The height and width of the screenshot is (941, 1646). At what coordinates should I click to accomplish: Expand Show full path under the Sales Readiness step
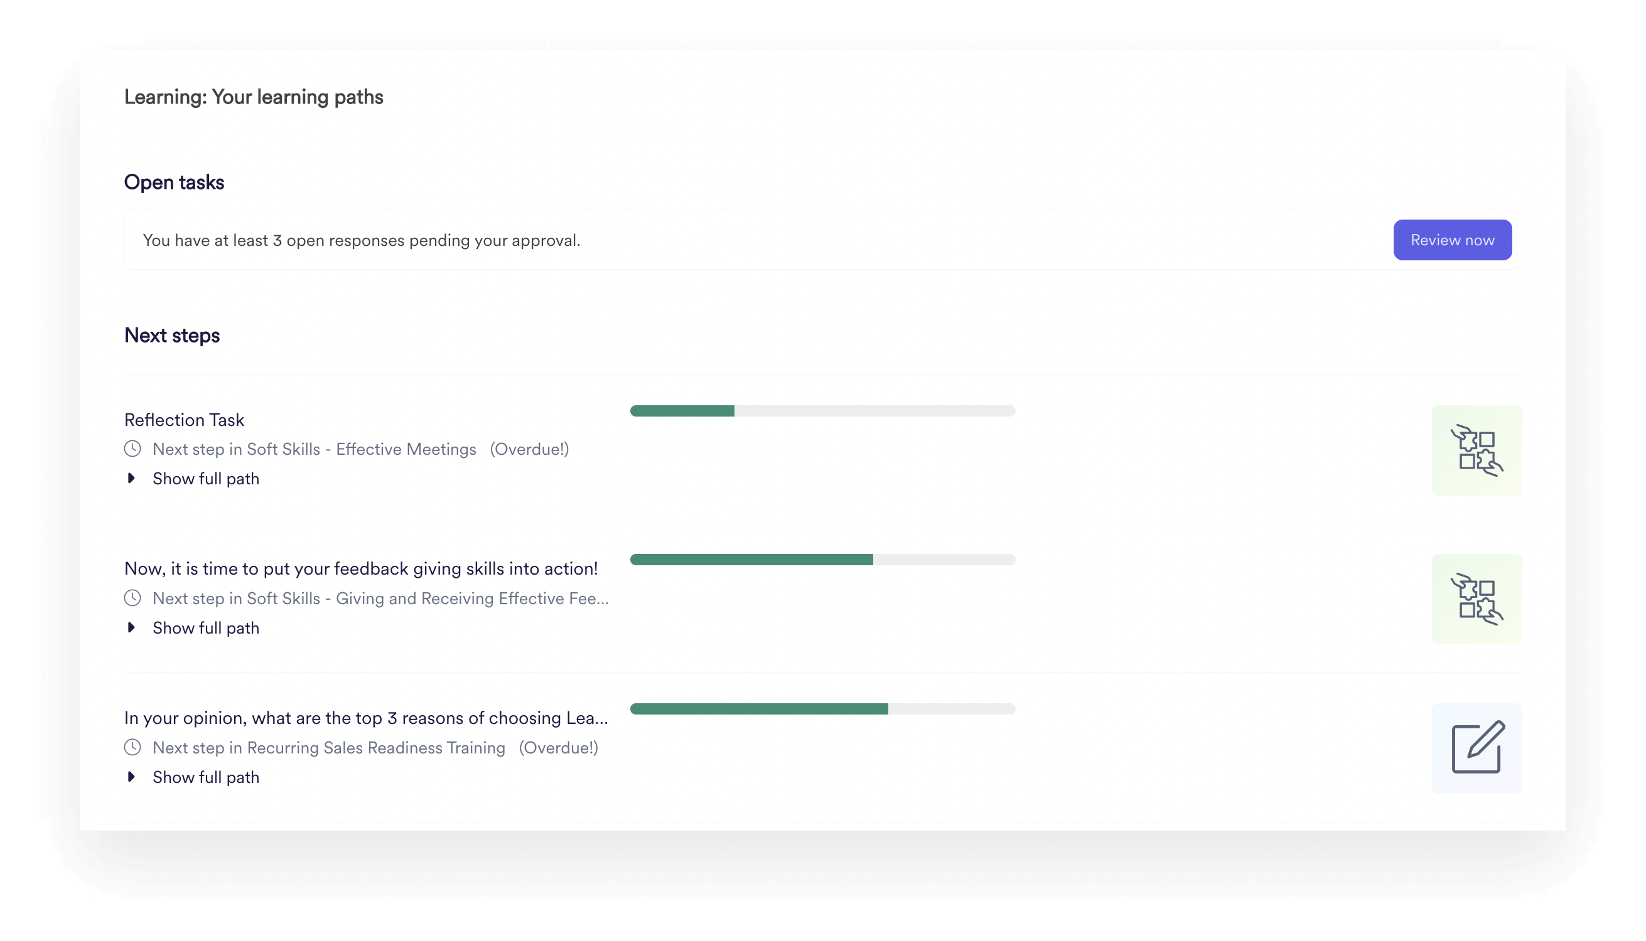coord(205,777)
